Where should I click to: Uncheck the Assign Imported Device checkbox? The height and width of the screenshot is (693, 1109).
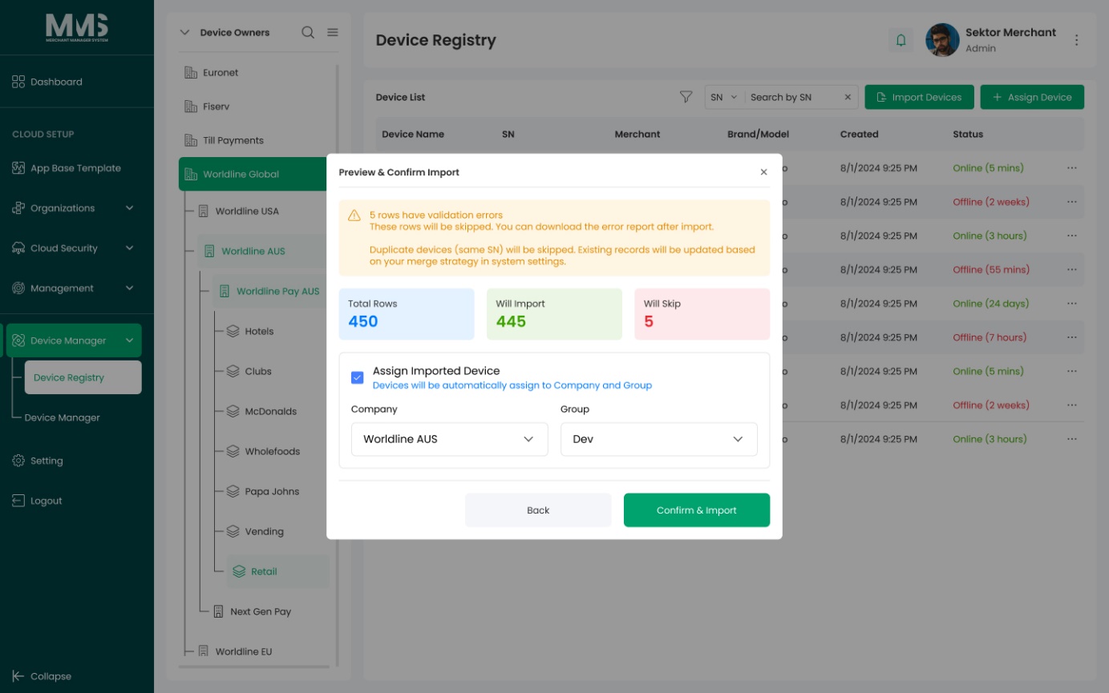point(358,377)
